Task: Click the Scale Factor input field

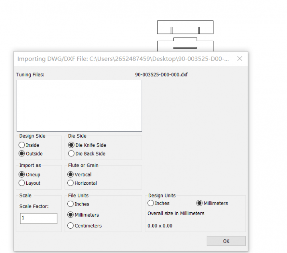Action: (x=39, y=218)
